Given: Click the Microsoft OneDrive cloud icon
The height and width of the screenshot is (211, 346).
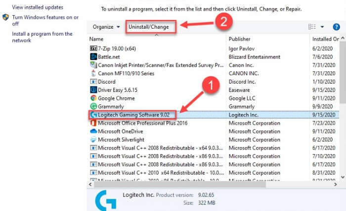Looking at the screenshot, I should tap(93, 131).
